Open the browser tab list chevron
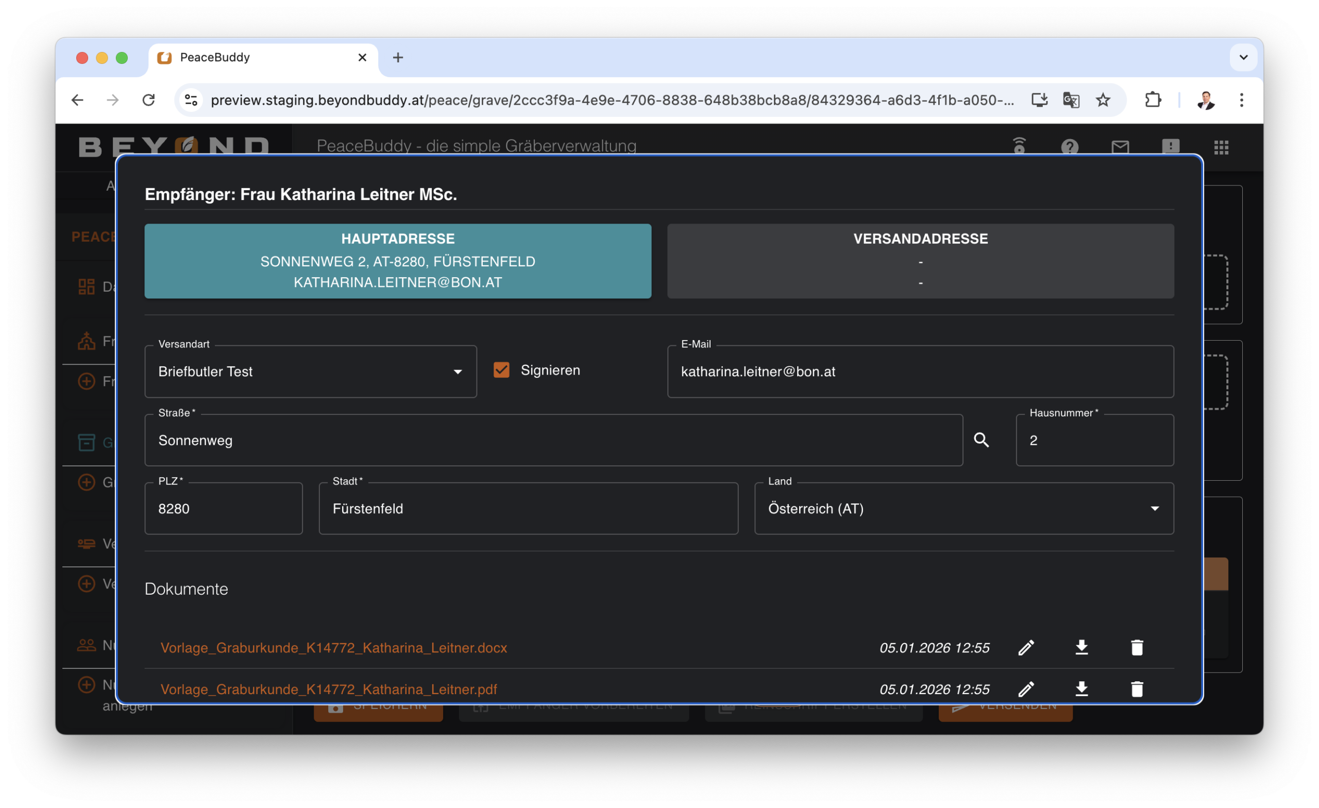Screen dimensions: 1319x808 point(1243,57)
